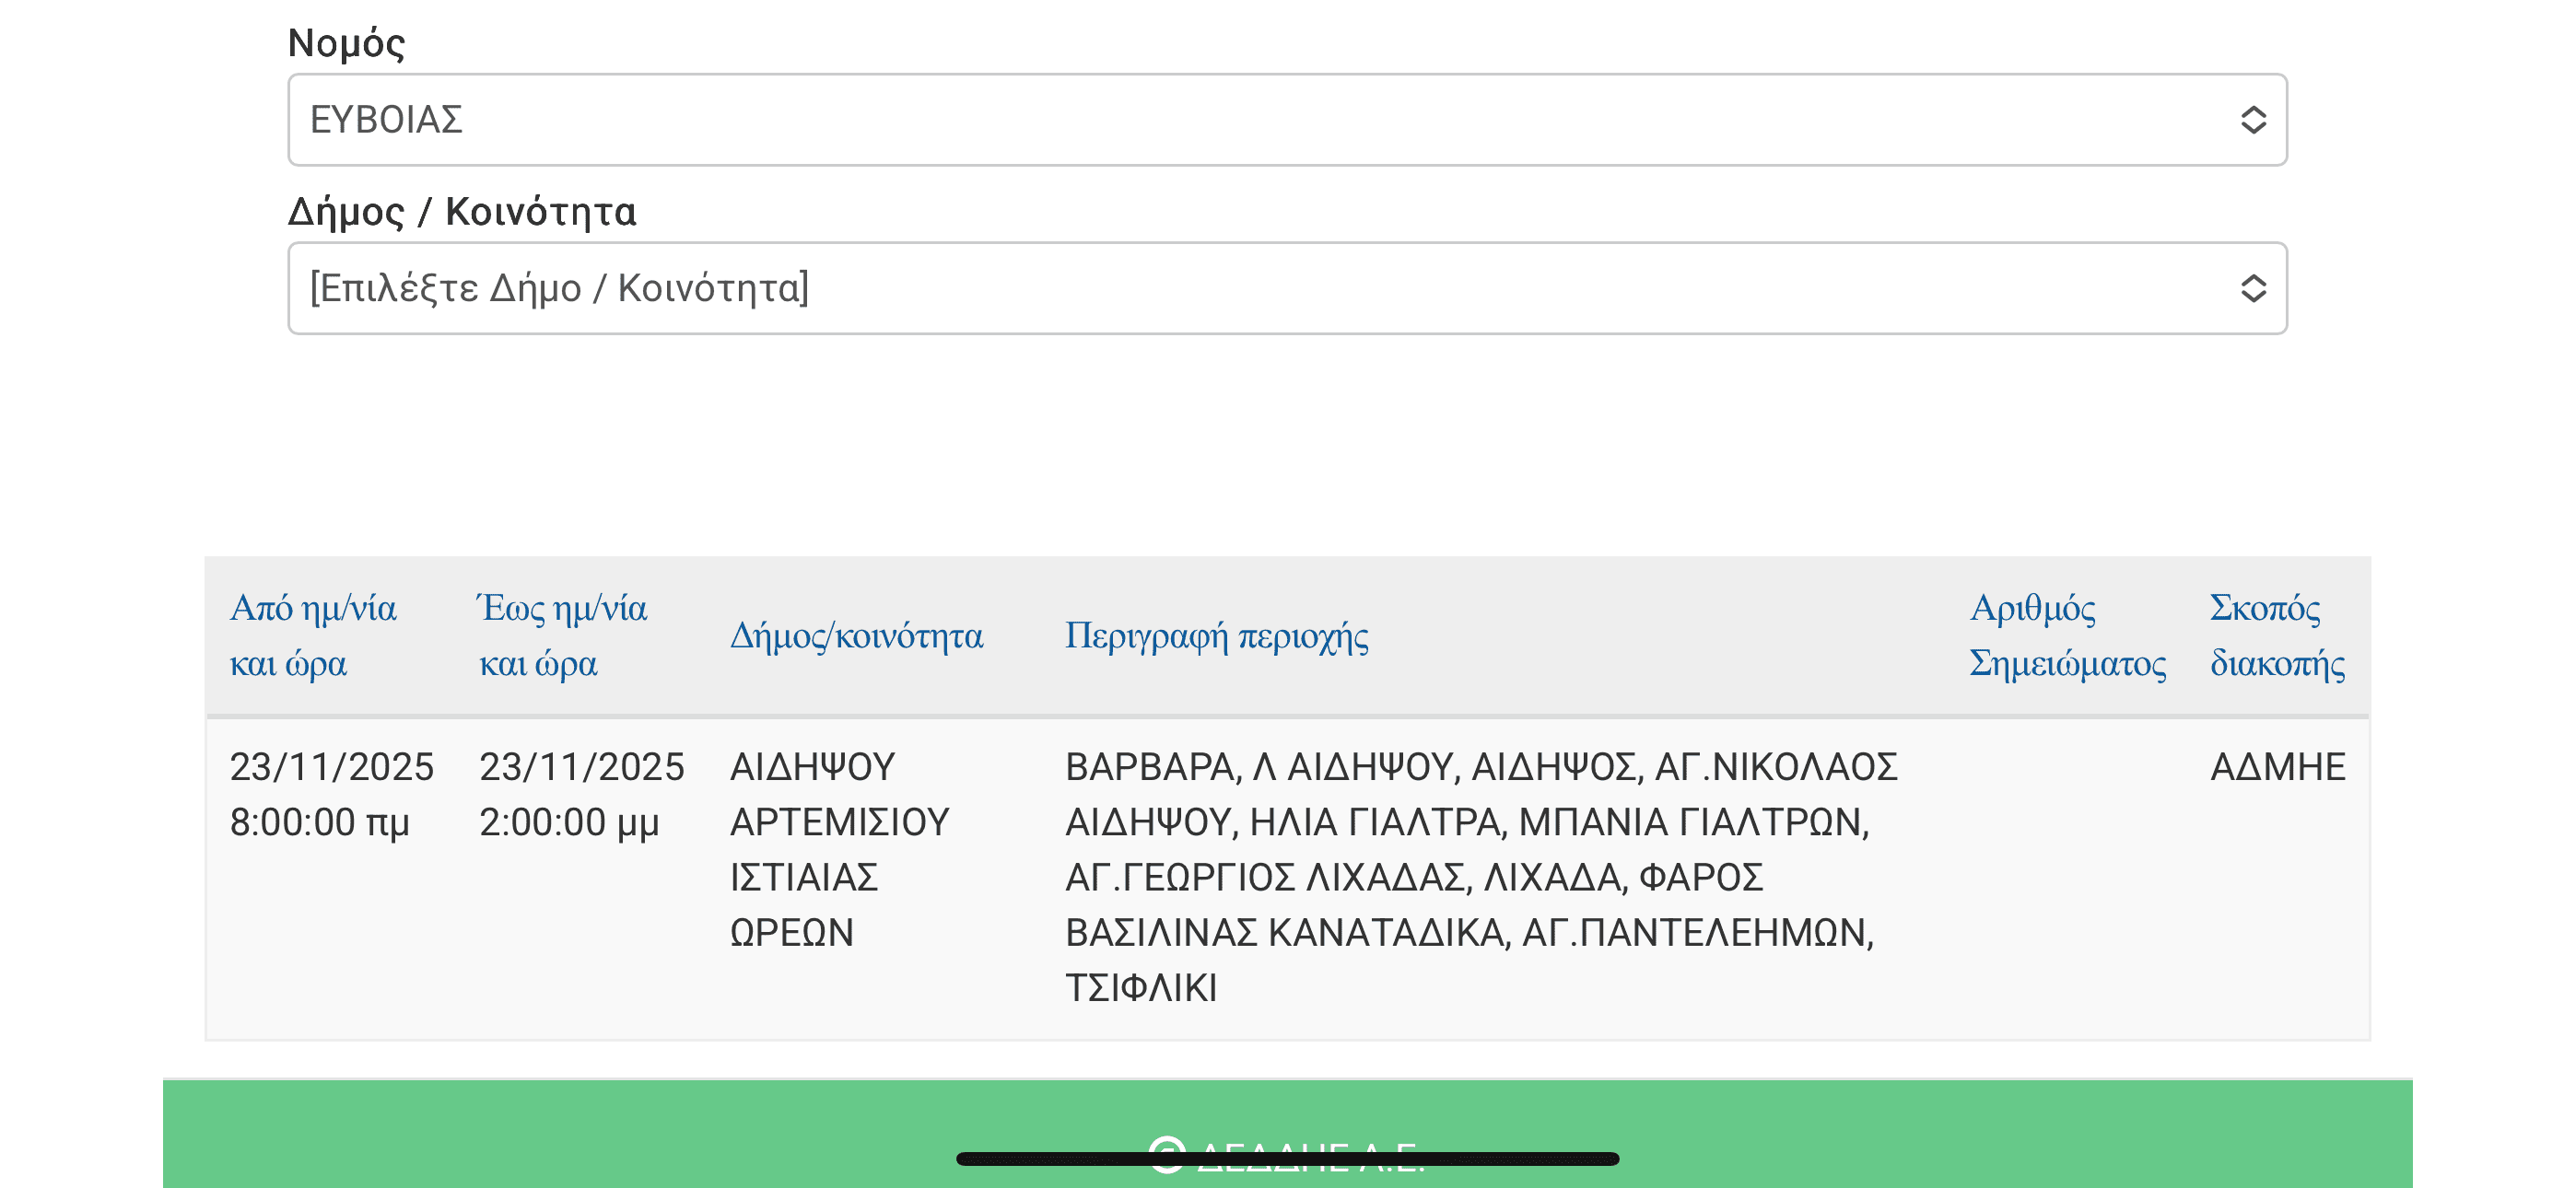
Task: Click the ΑΔΜΗΕ outage purpose cell
Action: click(2277, 767)
